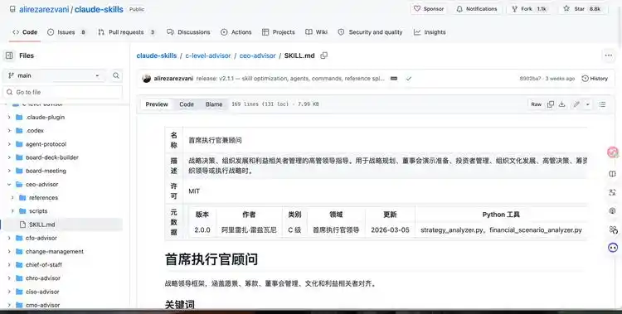Image resolution: width=622 pixels, height=314 pixels.
Task: Click the commit status checkmark icon
Action: pos(409,79)
